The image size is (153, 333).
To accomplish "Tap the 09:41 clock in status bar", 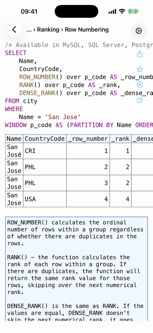I will tap(29, 12).
